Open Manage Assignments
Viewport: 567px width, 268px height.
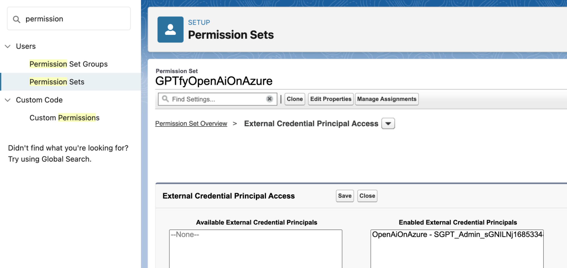(x=387, y=99)
